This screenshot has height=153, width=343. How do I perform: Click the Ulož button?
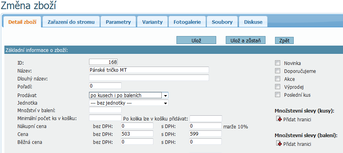[196, 40]
